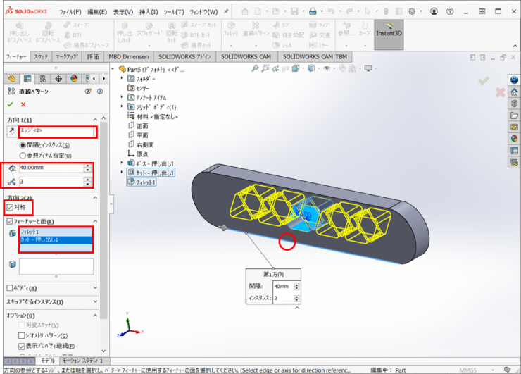This screenshot has width=521, height=374.
Task: Enable the ジオメトリ パターン checkbox
Action: [x=22, y=336]
